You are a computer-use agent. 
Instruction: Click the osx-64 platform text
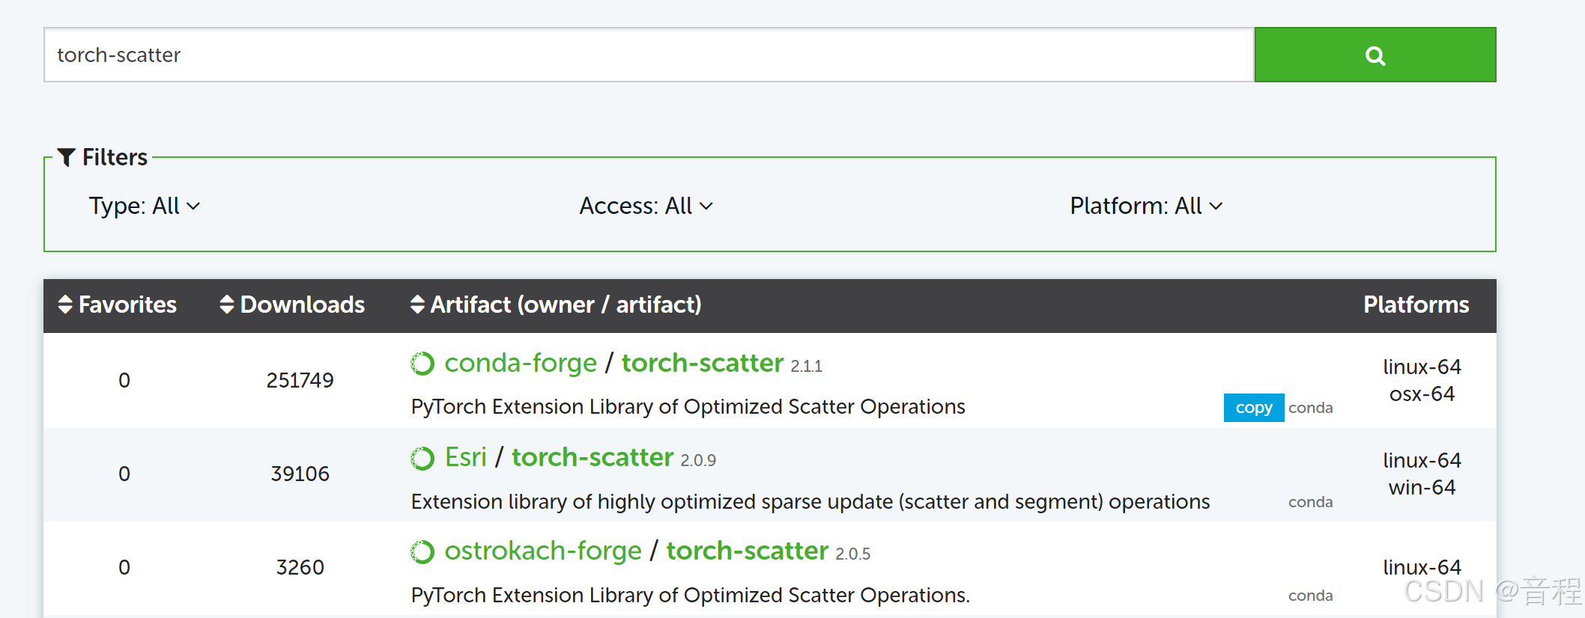[x=1422, y=394]
